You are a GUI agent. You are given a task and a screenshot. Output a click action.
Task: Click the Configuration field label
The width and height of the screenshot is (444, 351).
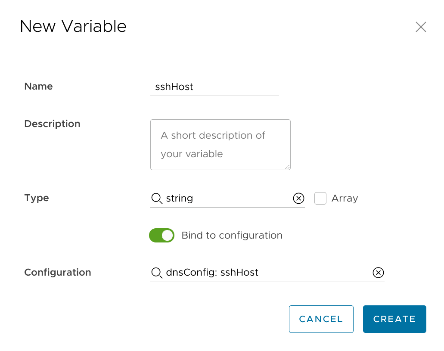pyautogui.click(x=57, y=272)
